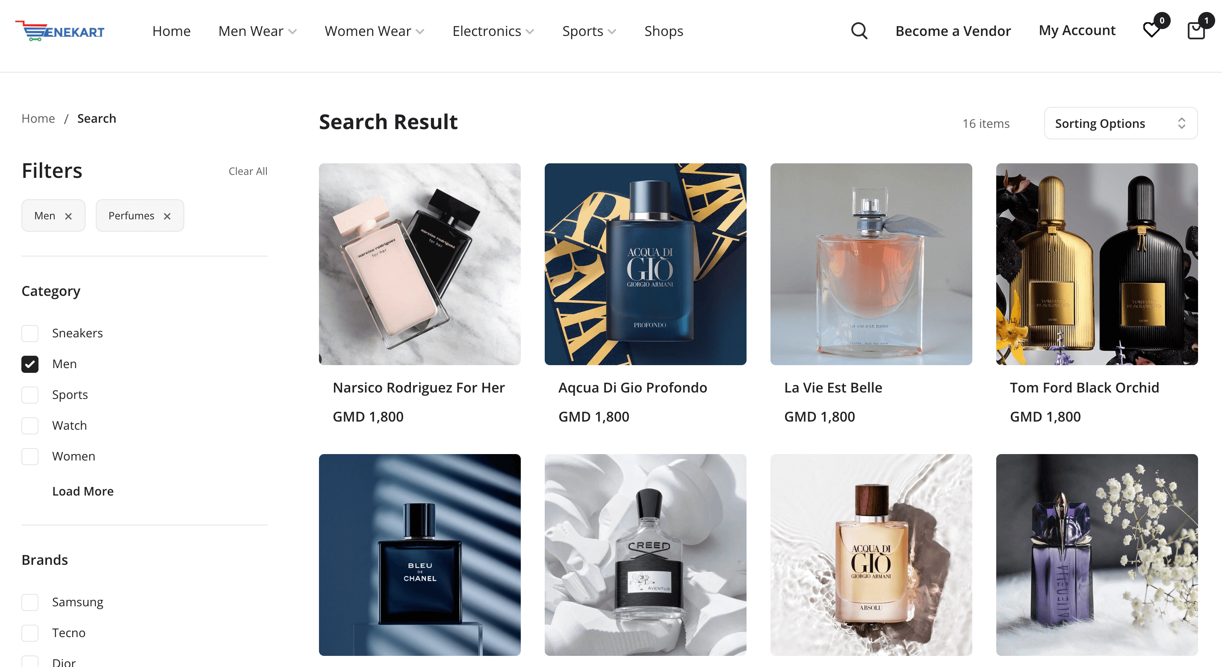
Task: Expand the Men Wear menu
Action: click(257, 31)
